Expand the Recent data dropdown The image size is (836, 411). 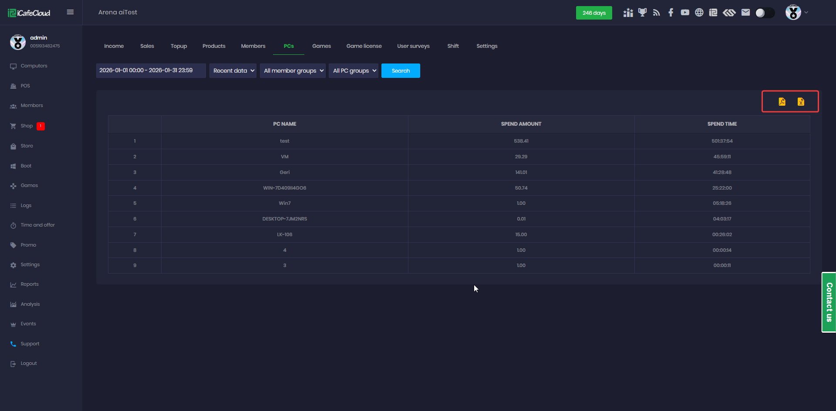pos(233,70)
